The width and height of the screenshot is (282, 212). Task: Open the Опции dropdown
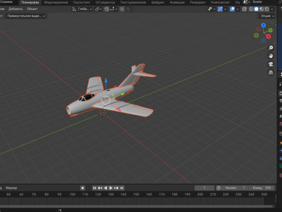(267, 16)
